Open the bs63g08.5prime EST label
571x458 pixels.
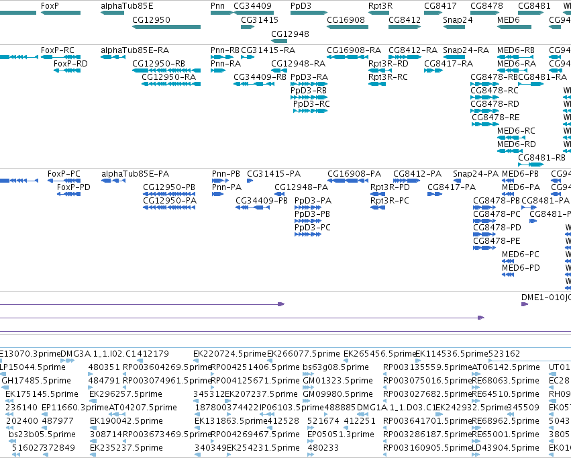click(335, 367)
